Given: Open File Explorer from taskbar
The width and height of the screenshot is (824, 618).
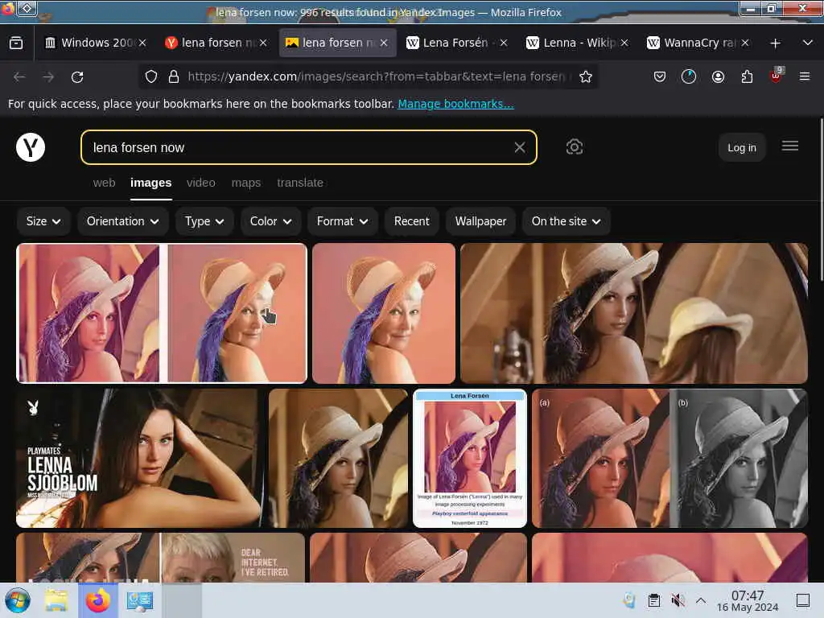Looking at the screenshot, I should 56,600.
